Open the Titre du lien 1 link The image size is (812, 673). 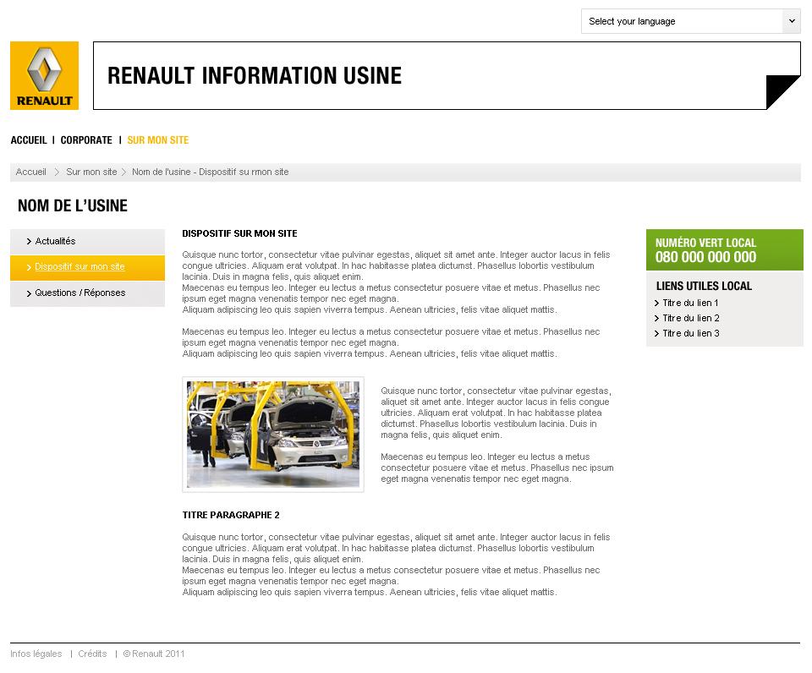click(x=690, y=303)
